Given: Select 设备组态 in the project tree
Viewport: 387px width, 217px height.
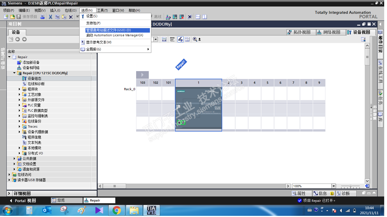Looking at the screenshot, I should coord(34,78).
